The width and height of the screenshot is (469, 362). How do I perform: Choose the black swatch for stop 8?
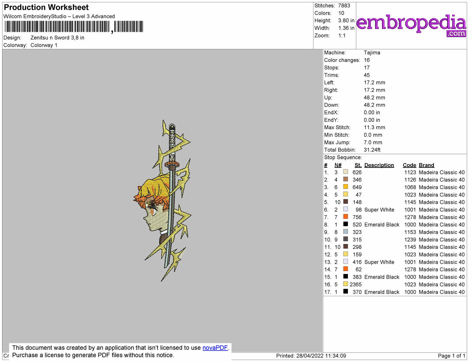(x=346, y=224)
